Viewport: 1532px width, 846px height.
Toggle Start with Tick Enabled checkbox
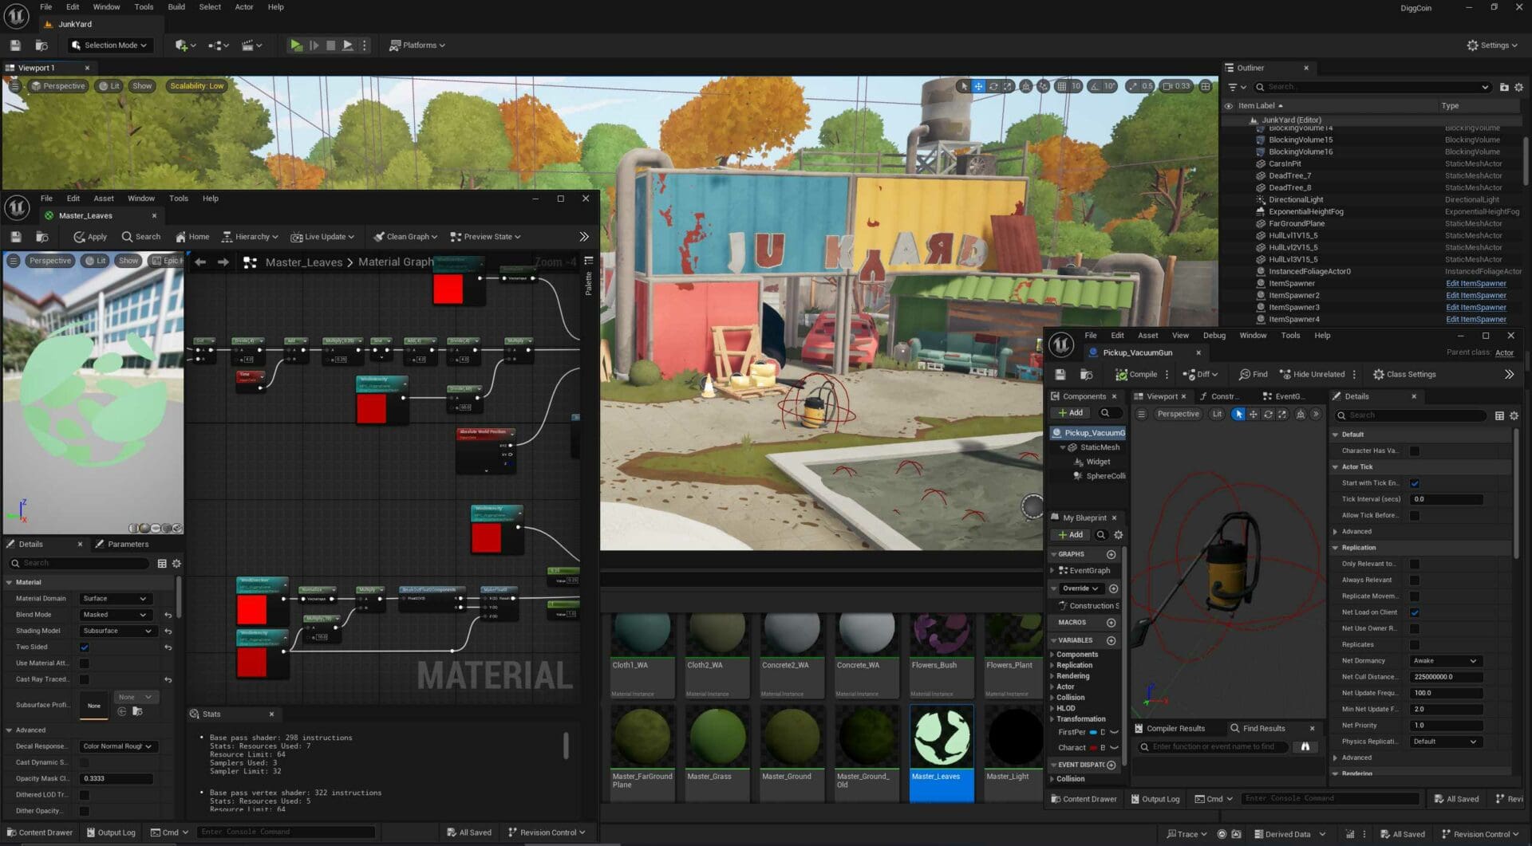(1414, 483)
